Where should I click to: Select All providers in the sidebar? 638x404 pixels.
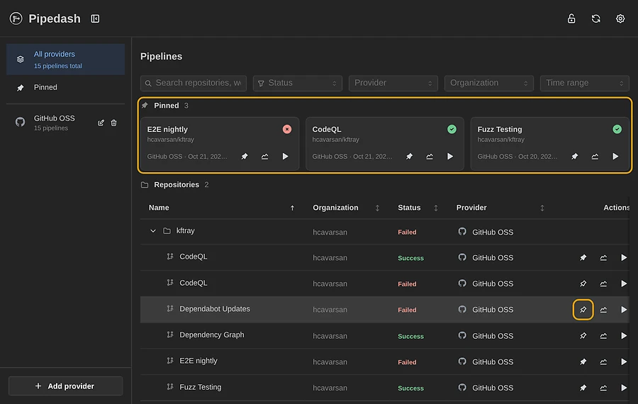coord(65,60)
